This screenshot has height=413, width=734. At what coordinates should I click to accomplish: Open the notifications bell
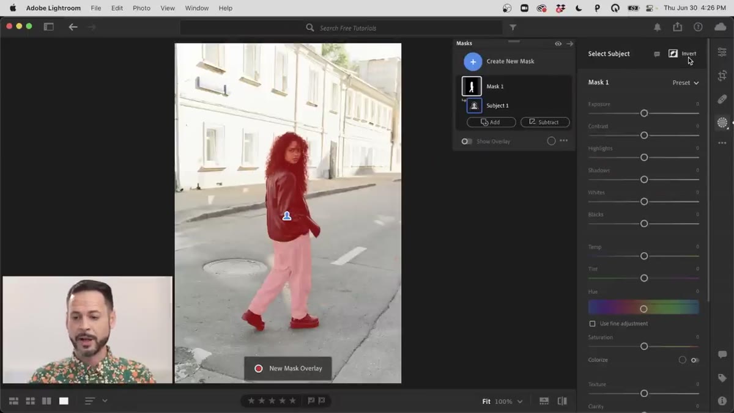[658, 27]
